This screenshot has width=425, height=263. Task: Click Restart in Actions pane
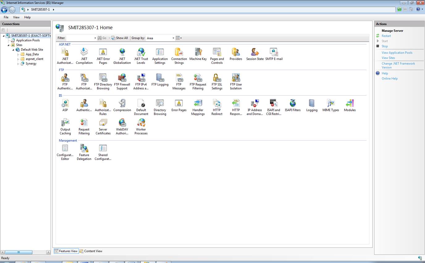pos(386,36)
